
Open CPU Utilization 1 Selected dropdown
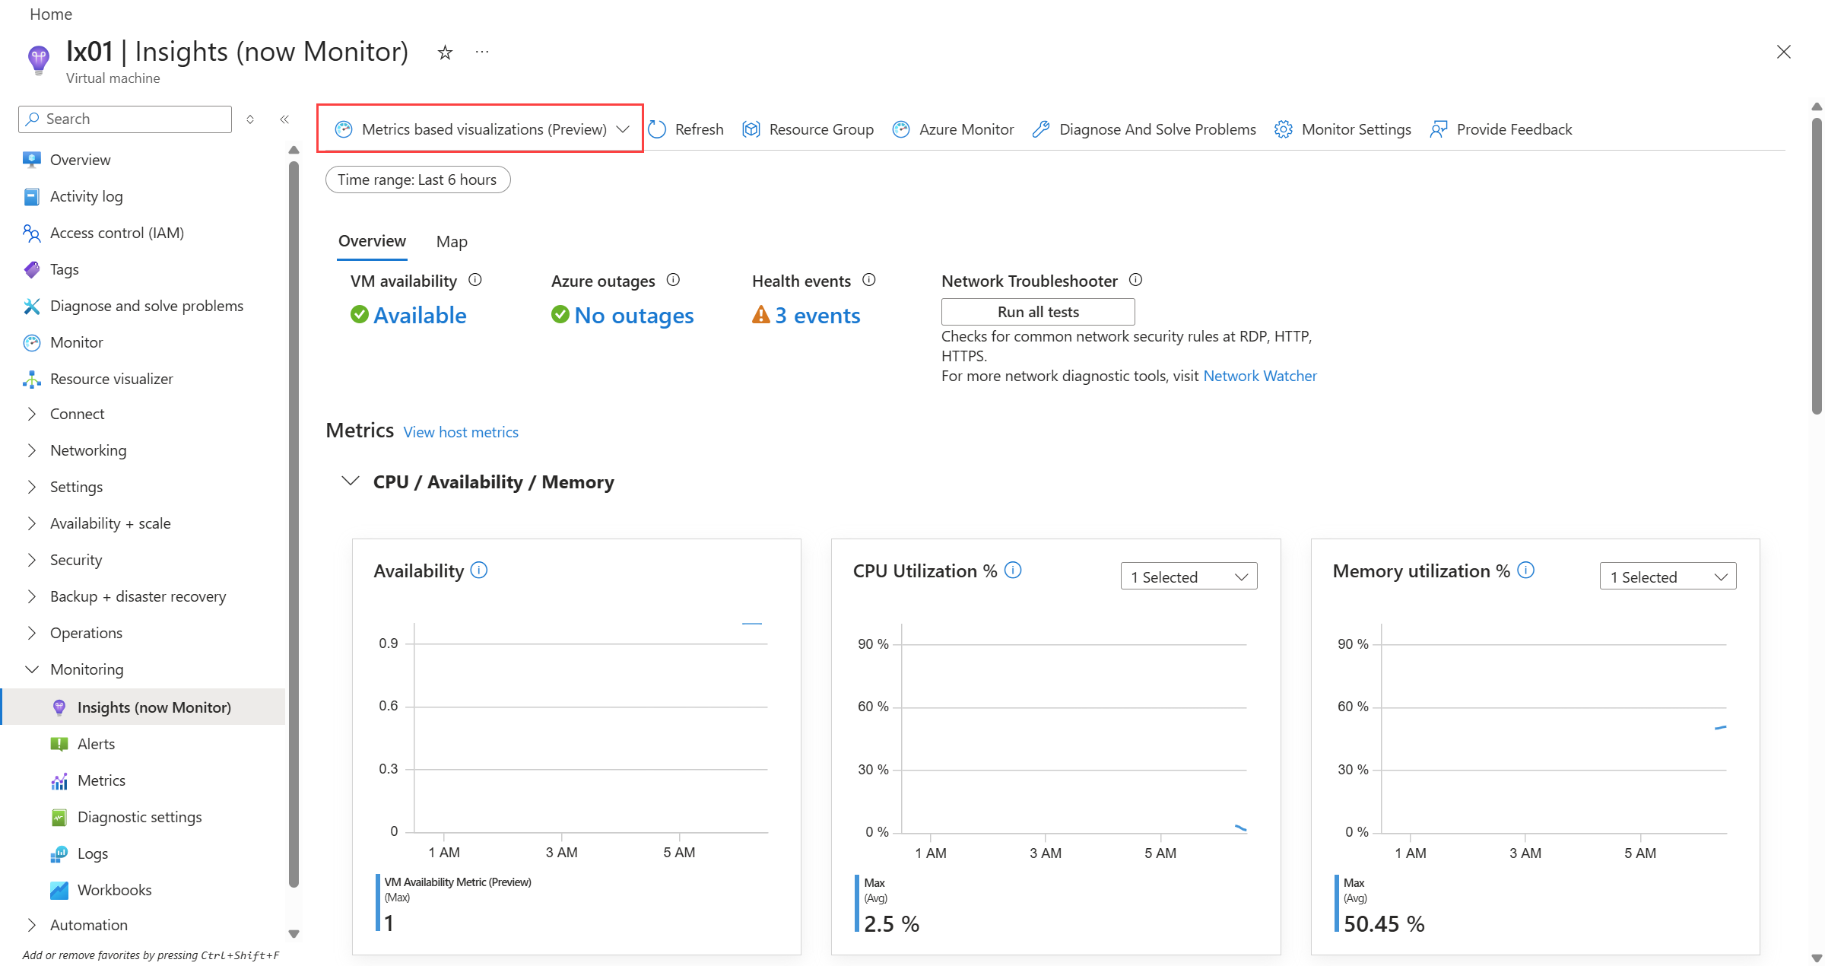(1189, 577)
